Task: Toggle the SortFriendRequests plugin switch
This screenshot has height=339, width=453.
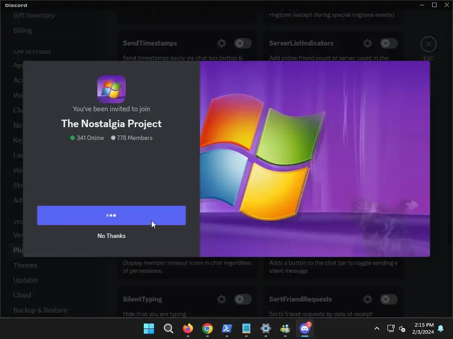Action: click(x=388, y=299)
